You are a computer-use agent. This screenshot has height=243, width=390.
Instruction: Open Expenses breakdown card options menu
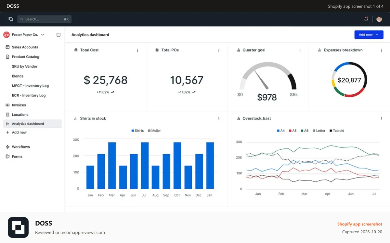coord(381,50)
